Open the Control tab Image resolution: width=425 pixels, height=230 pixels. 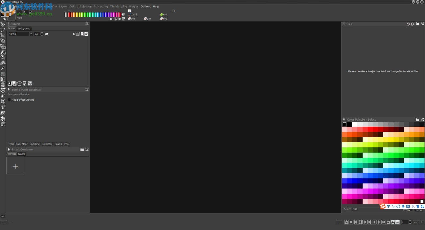(58, 144)
